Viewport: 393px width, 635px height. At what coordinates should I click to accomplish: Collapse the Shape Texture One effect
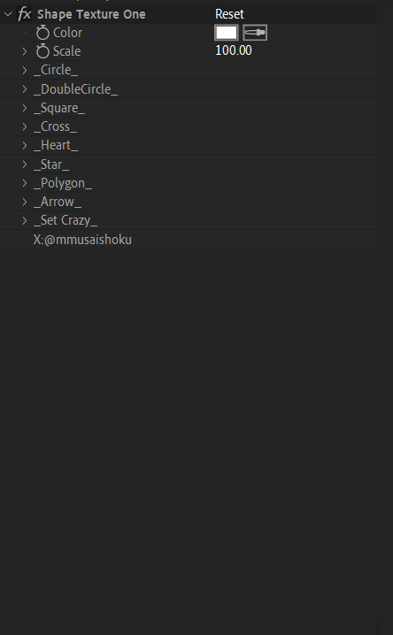8,14
